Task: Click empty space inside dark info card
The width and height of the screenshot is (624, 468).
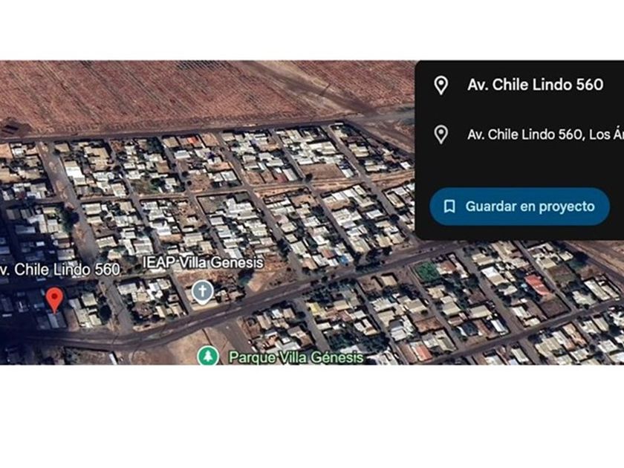Action: (517, 167)
